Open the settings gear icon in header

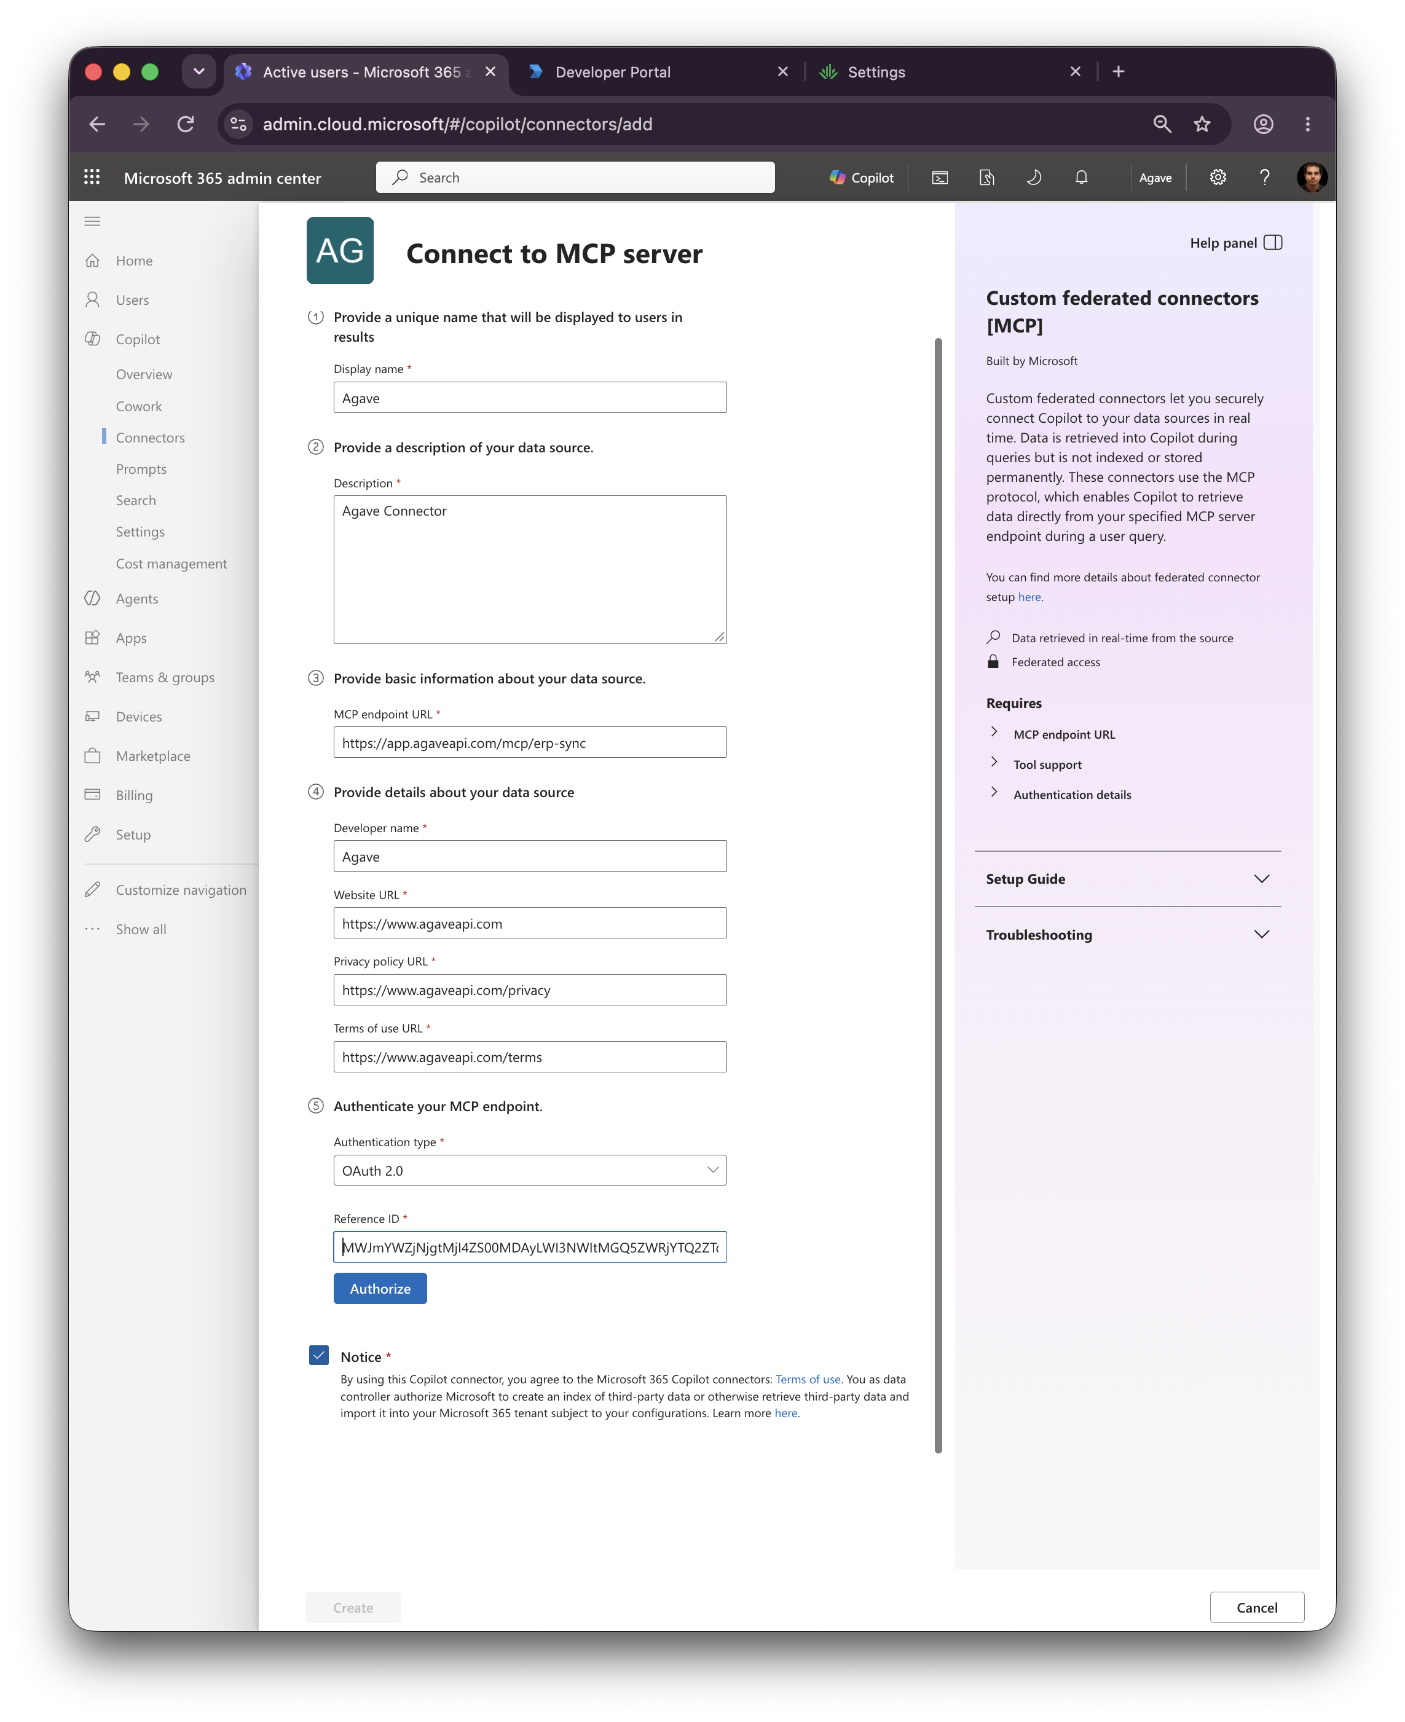[1217, 177]
